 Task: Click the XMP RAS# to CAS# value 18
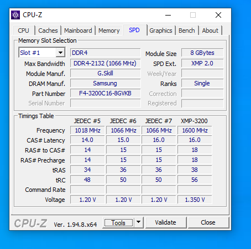(x=195, y=150)
